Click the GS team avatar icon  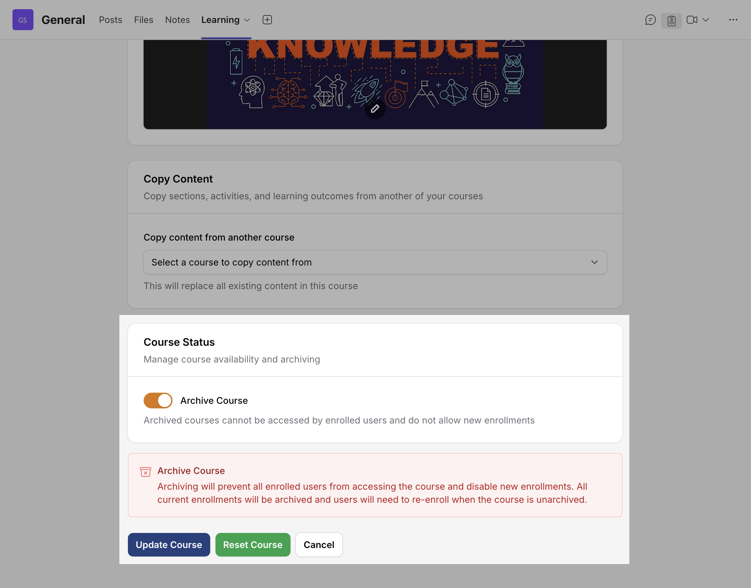click(23, 20)
